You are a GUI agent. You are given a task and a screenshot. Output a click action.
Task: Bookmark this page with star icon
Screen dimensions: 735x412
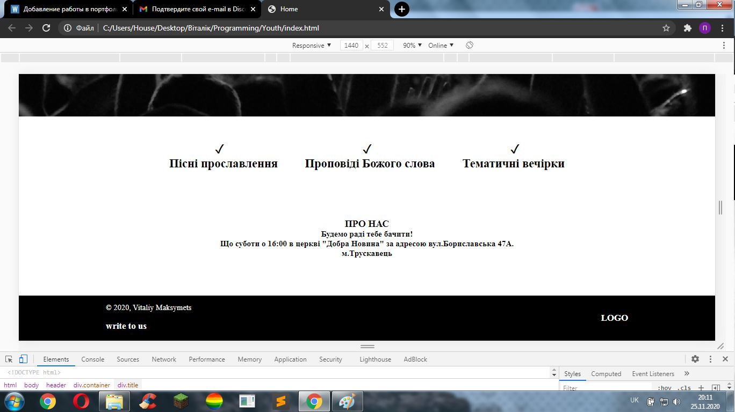[x=666, y=28]
